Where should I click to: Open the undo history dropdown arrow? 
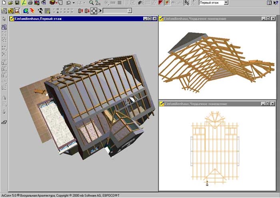74,3
